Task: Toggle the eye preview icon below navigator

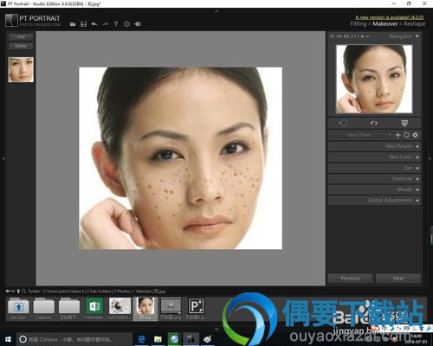Action: [x=373, y=123]
